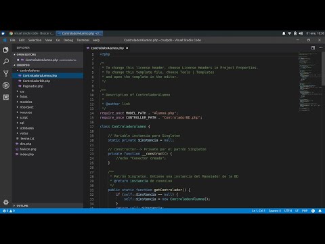Open favicon.png in file tree
Image resolution: width=325 pixels, height=244 pixels.
[x=48, y=149]
